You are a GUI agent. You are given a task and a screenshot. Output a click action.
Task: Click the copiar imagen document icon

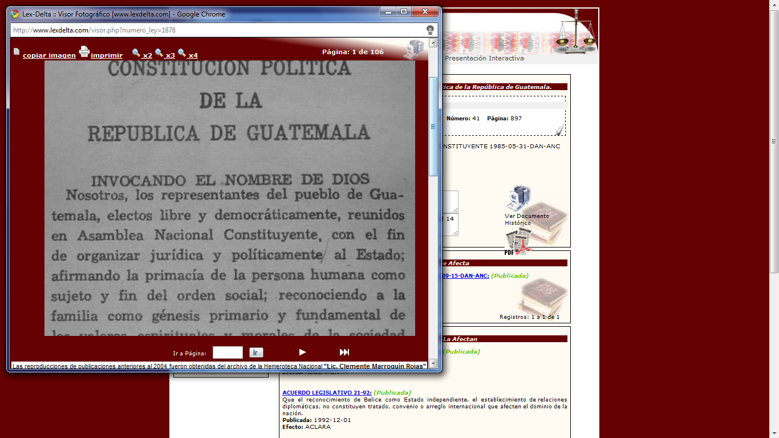pyautogui.click(x=17, y=51)
